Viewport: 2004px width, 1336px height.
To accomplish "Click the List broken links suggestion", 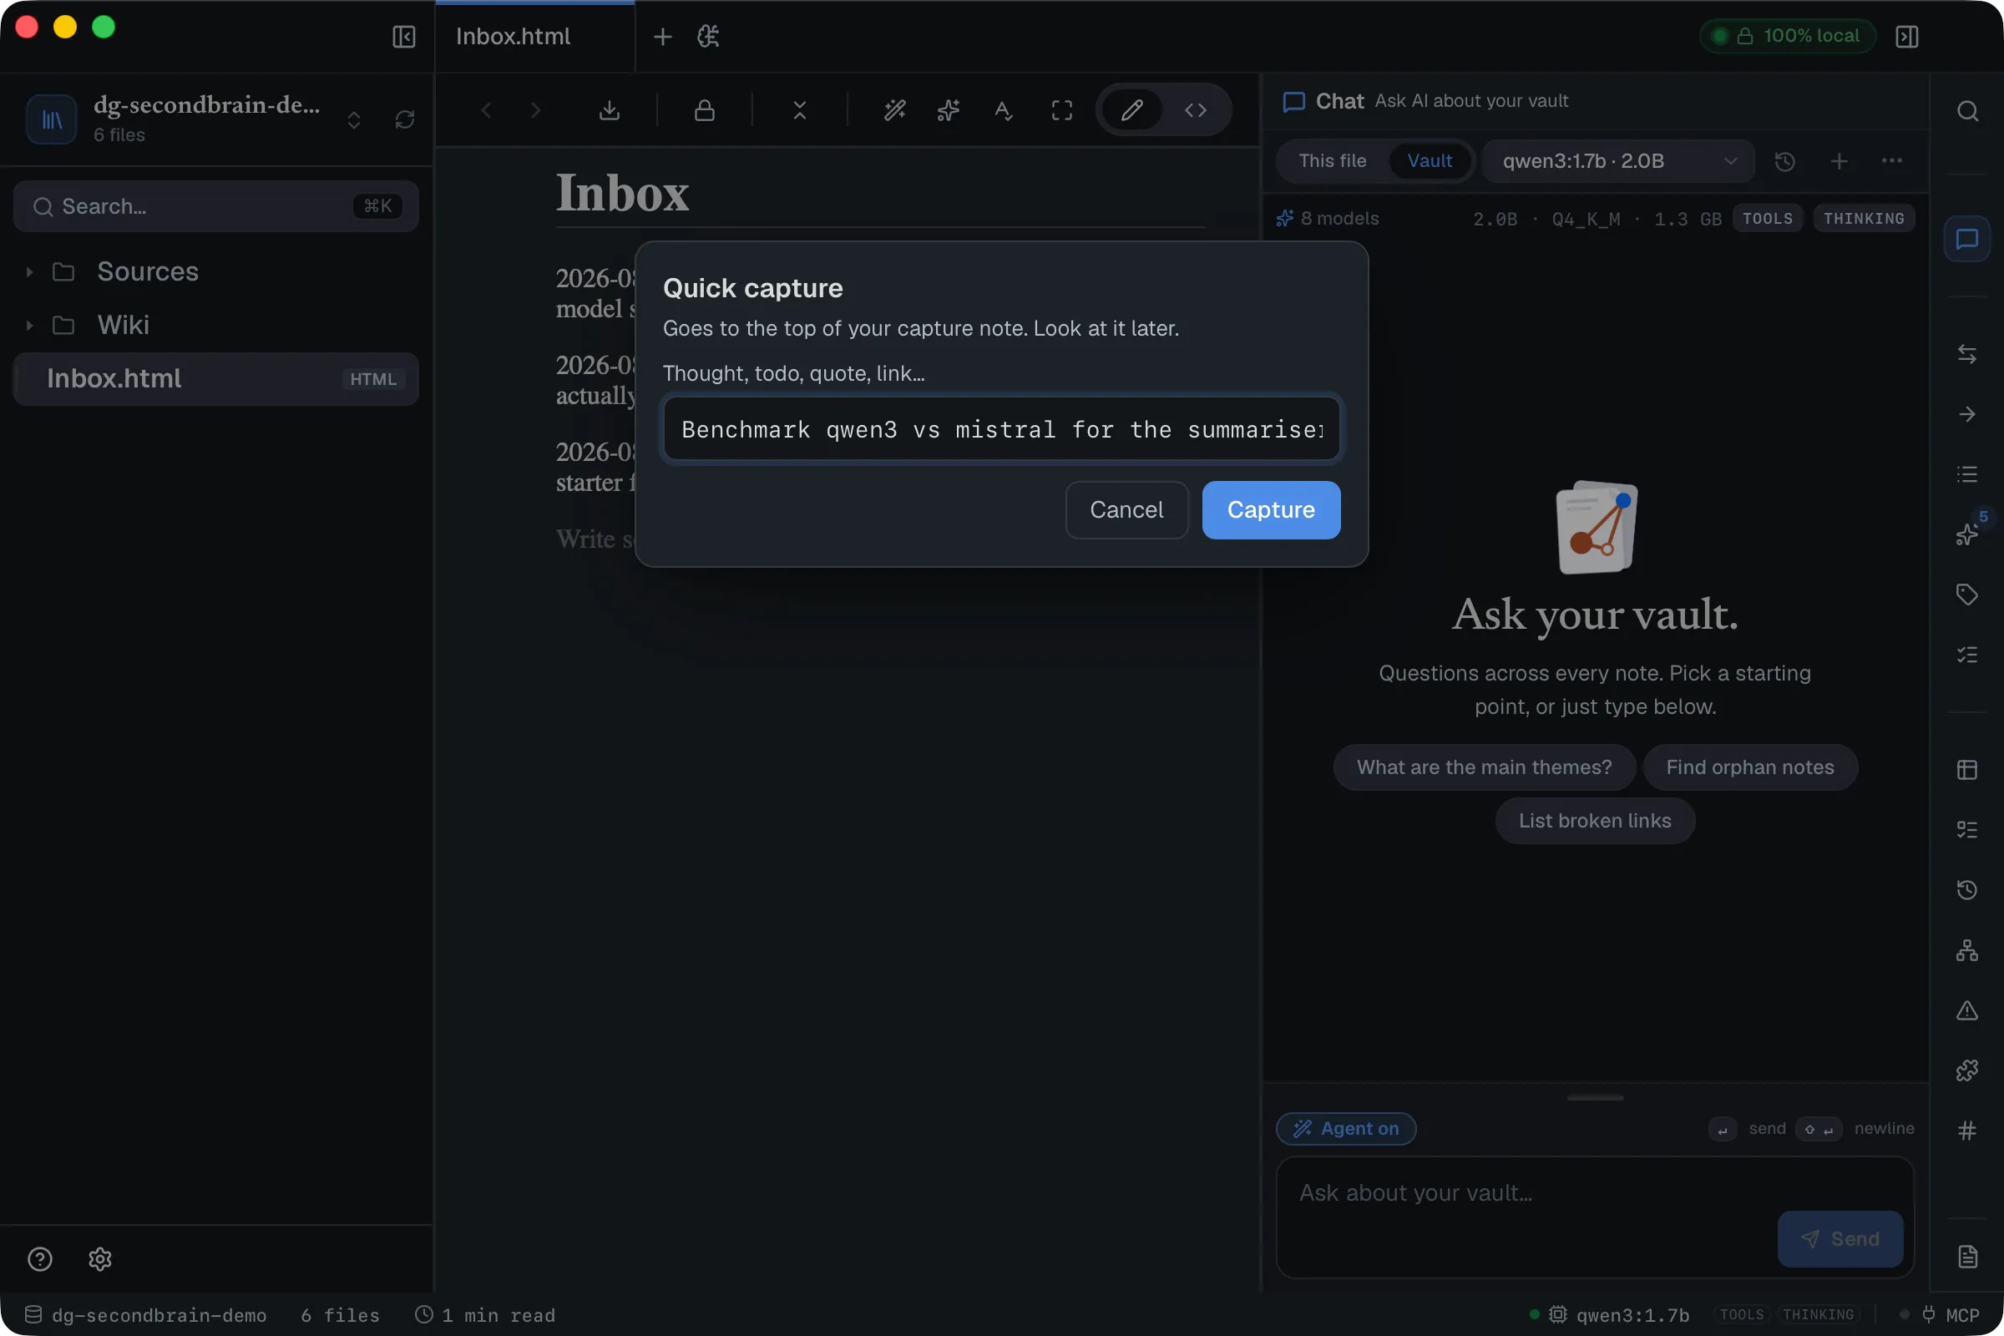I will (x=1594, y=821).
